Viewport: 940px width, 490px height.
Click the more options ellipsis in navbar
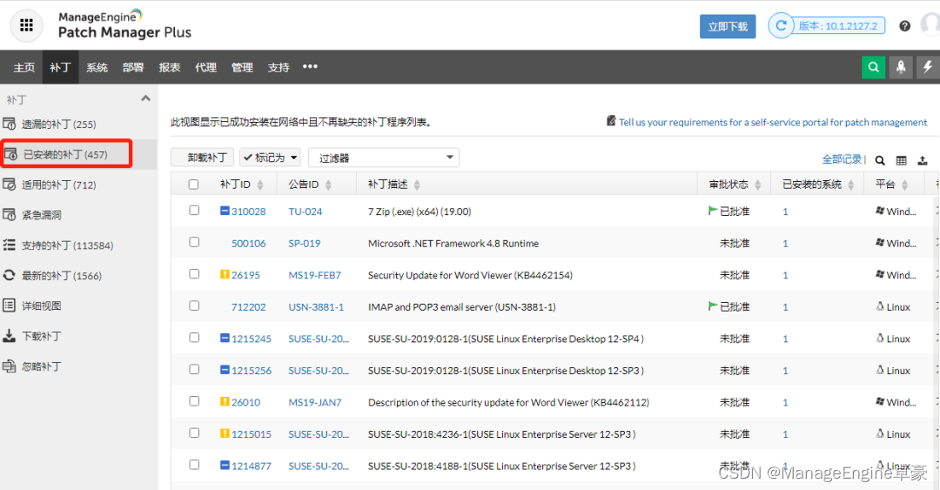point(310,66)
